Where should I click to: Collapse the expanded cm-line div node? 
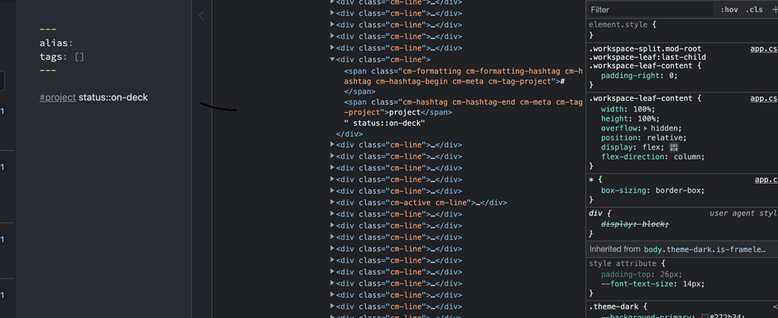[333, 59]
